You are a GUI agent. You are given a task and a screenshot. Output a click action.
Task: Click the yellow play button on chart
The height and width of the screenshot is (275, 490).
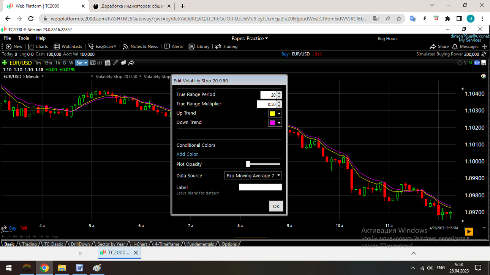pyautogui.click(x=469, y=231)
